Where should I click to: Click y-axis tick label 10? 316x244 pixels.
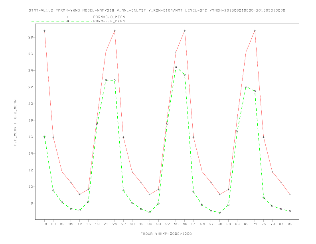point(31,187)
